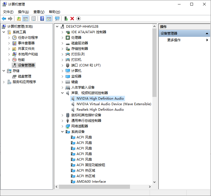The image size is (211, 196).
Task: Click the 网络适配器 icon
Action: [68, 126]
